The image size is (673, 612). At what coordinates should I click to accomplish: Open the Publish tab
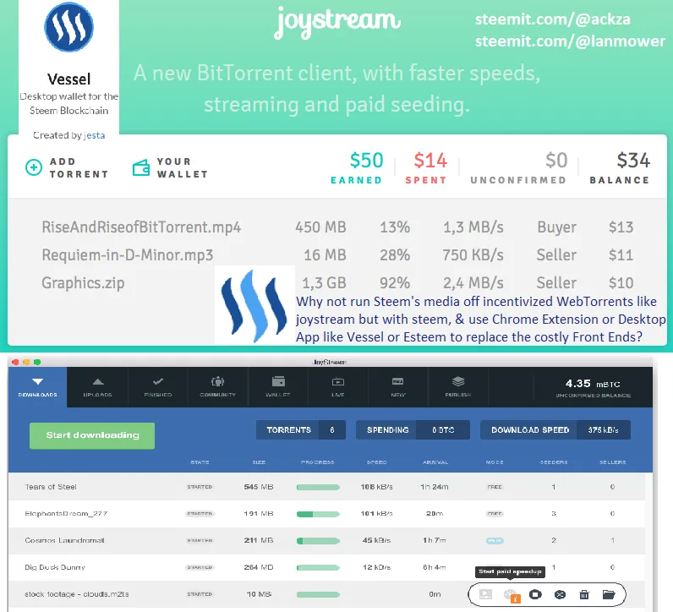458,387
